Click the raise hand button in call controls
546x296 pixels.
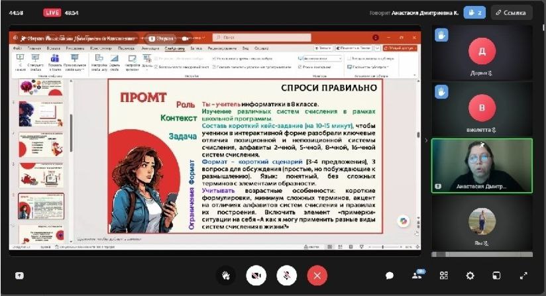[x=227, y=275]
